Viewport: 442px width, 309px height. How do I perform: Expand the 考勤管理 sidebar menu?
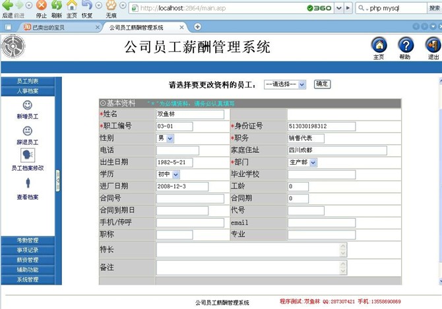[28, 240]
